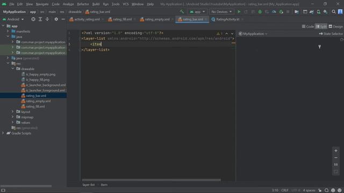Open the File menu
The height and width of the screenshot is (193, 344).
(12, 4)
